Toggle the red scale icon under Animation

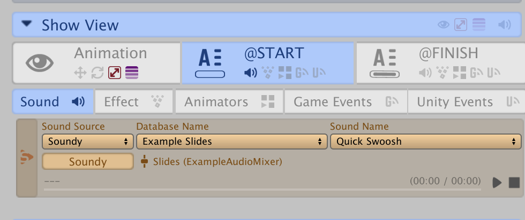pyautogui.click(x=115, y=73)
